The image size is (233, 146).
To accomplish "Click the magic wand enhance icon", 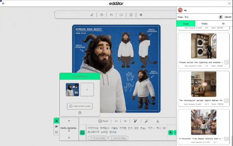I will 146,121.
